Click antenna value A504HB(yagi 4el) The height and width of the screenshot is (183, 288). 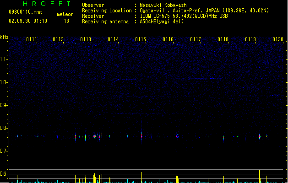[x=162, y=22]
